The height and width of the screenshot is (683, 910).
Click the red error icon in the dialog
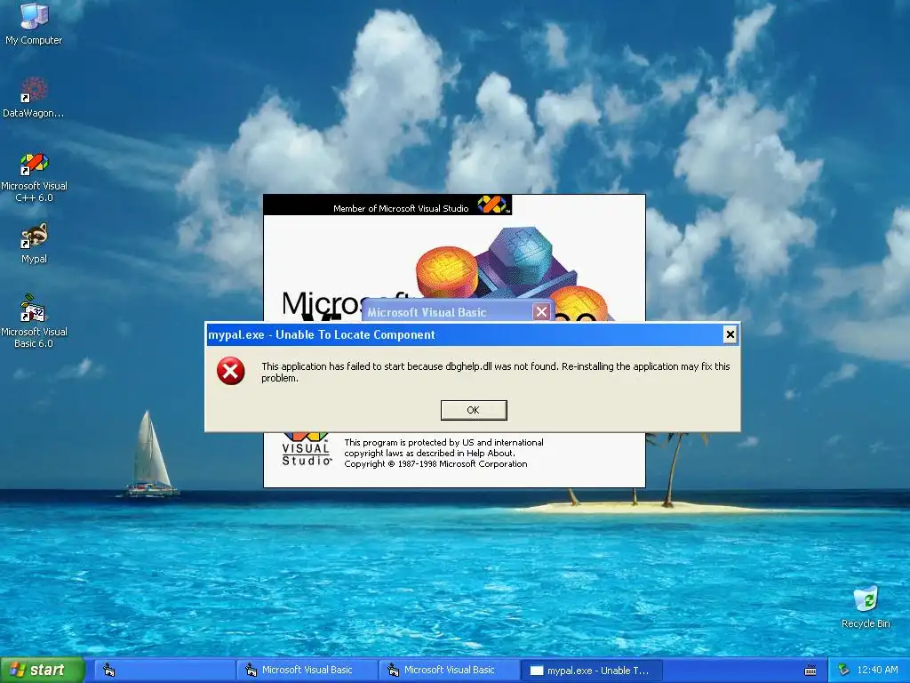(x=230, y=371)
